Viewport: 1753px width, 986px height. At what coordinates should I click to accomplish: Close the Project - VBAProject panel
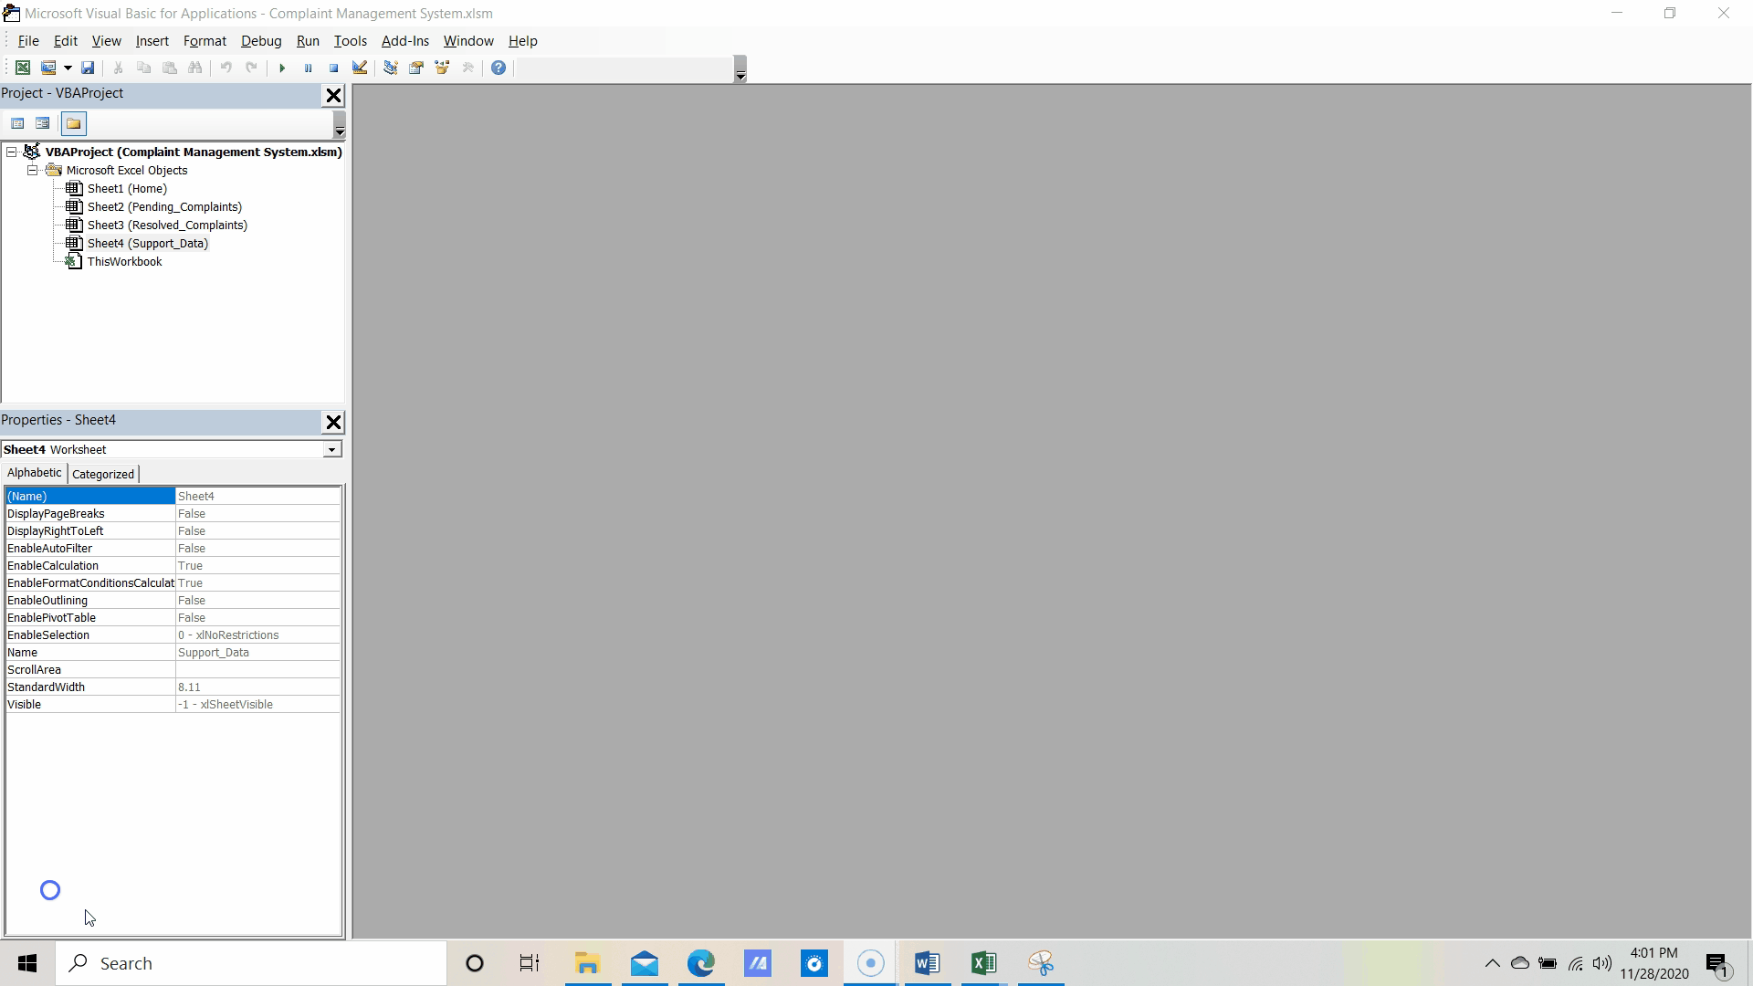(333, 94)
